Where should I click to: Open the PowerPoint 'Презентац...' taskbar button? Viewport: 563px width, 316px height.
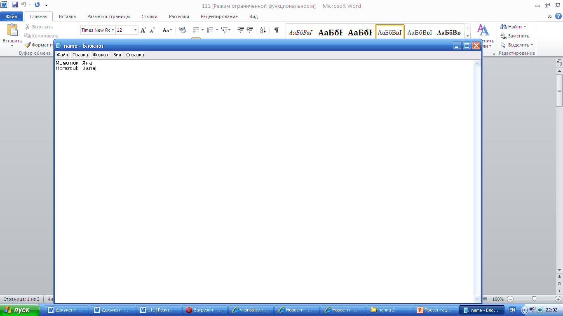pyautogui.click(x=435, y=310)
